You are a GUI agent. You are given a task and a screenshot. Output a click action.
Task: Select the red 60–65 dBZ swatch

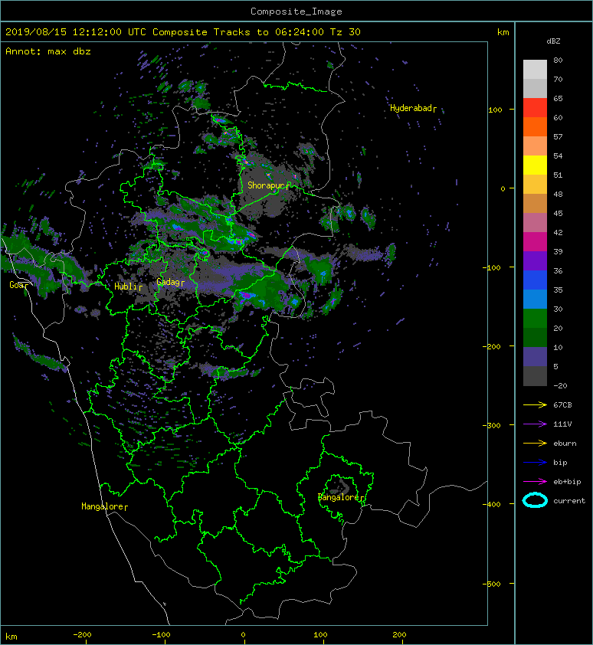[x=535, y=108]
